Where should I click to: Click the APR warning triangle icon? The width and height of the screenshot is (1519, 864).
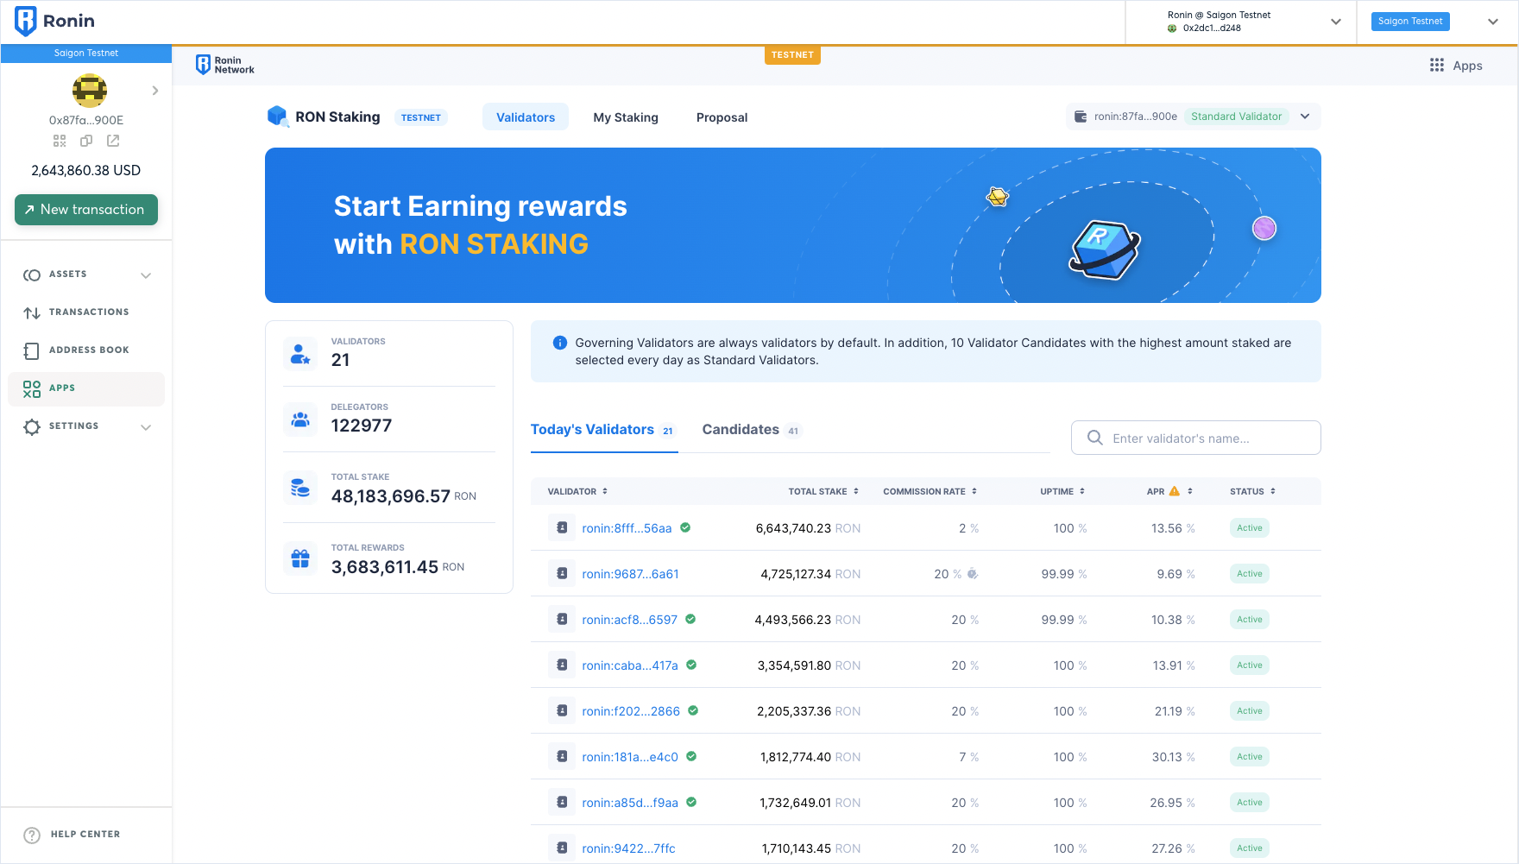[1174, 491]
